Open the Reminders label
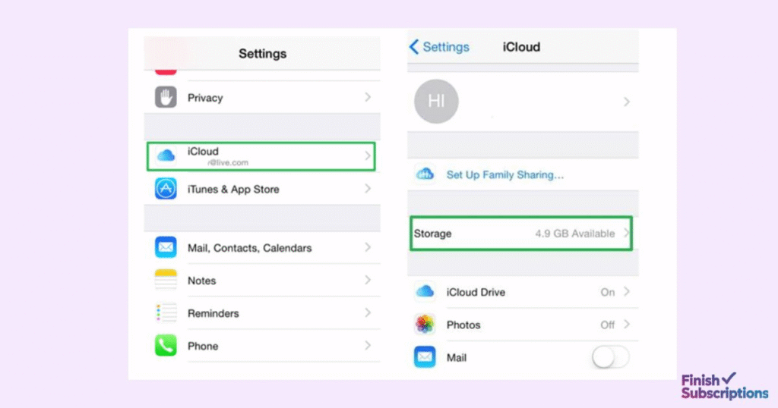The image size is (778, 408). click(213, 313)
